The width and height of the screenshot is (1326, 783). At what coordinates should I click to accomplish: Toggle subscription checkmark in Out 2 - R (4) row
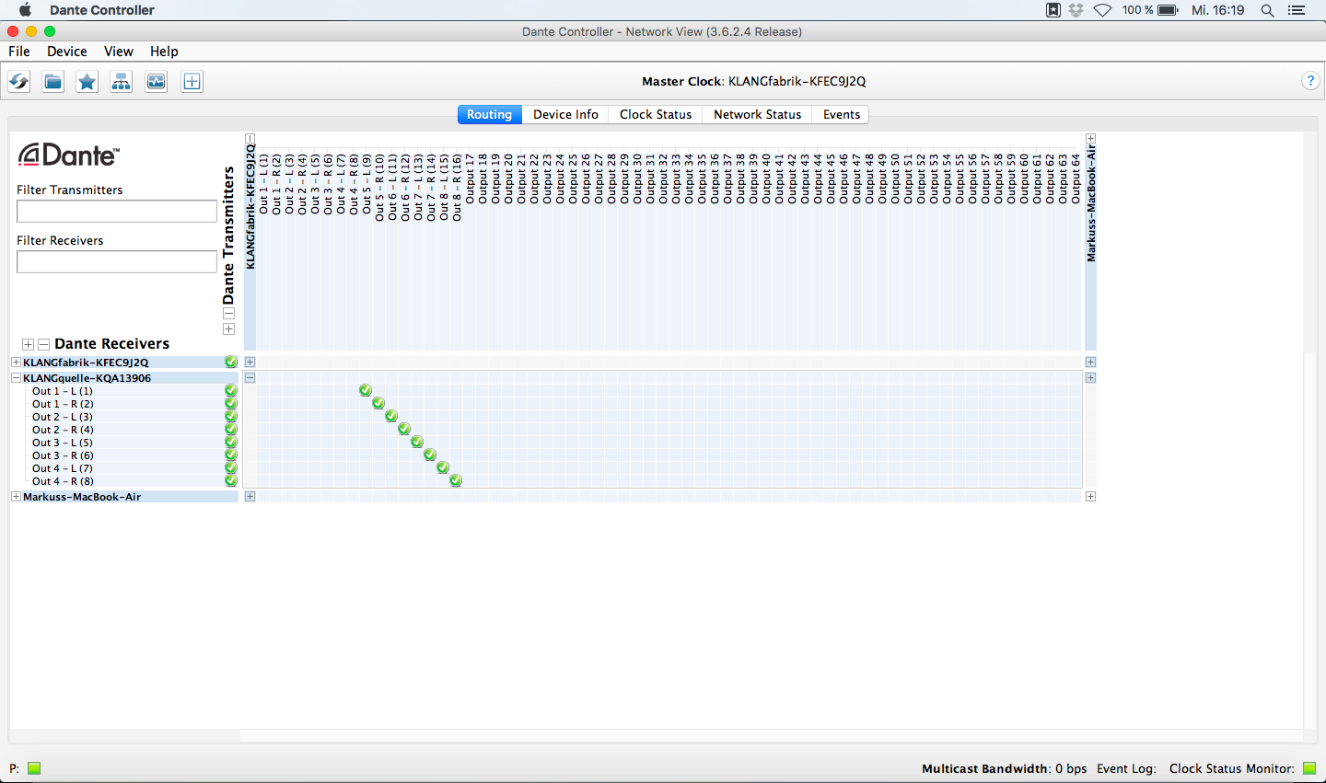pos(404,429)
